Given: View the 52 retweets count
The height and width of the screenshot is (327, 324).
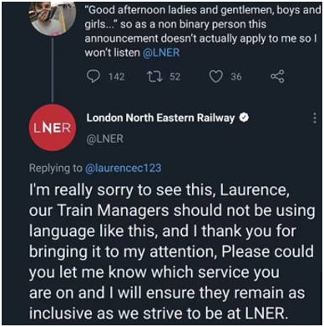Looking at the screenshot, I should (x=175, y=77).
